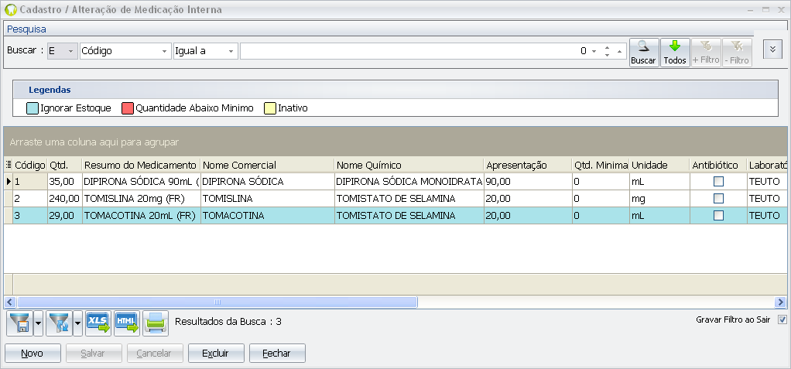Sort by Unidade column header

[659, 165]
